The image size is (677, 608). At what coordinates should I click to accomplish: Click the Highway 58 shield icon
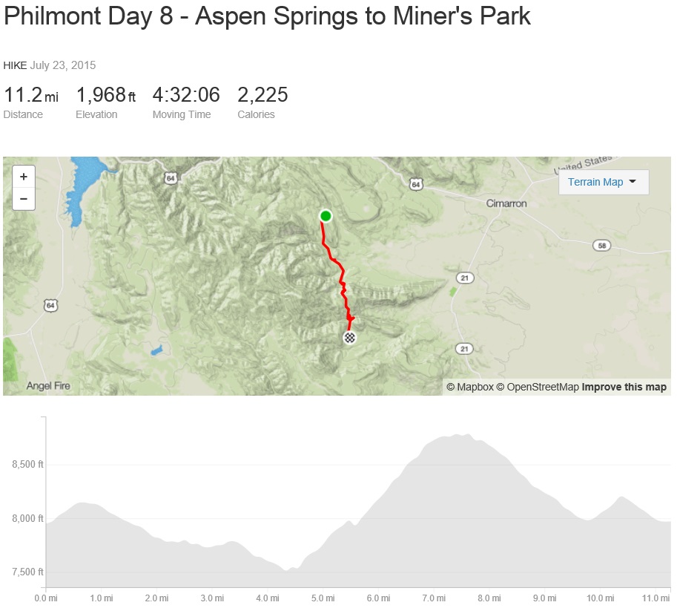point(601,245)
